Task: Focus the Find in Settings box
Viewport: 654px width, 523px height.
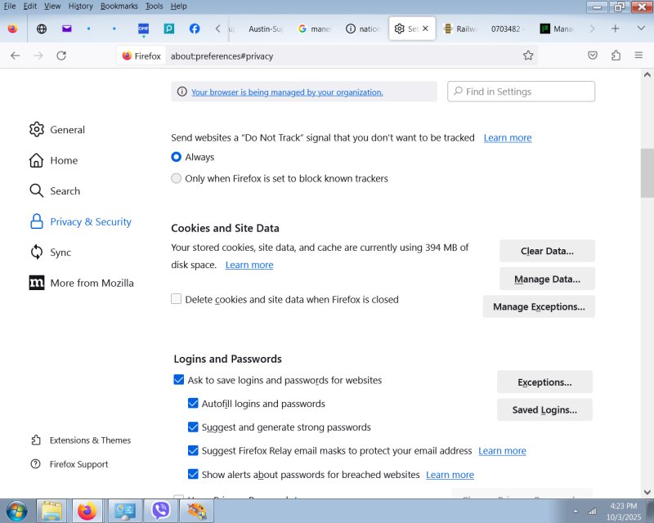Action: 521,92
